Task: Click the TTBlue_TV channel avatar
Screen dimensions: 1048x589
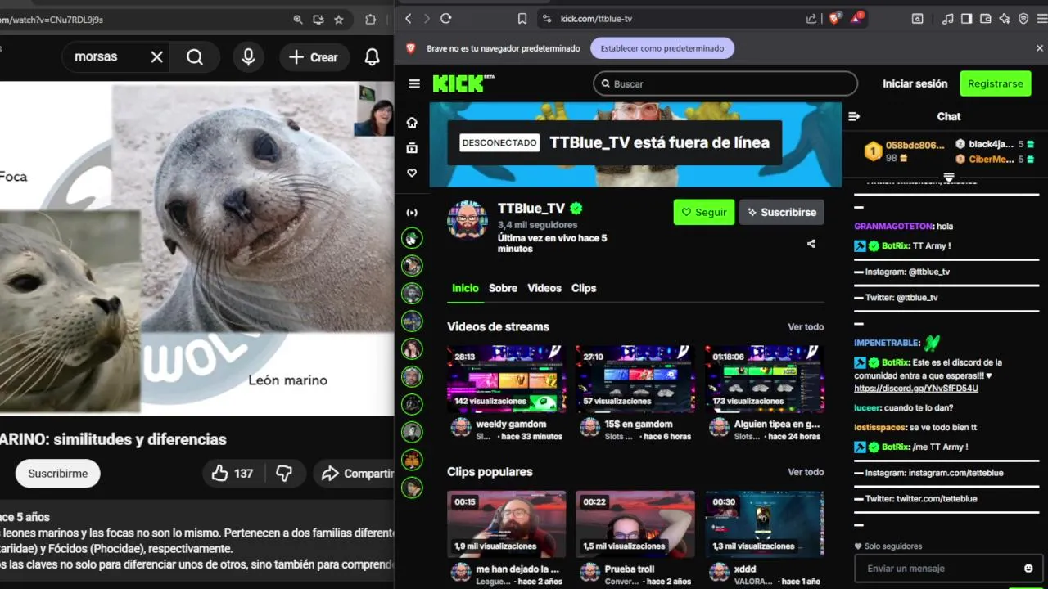Action: 468,219
